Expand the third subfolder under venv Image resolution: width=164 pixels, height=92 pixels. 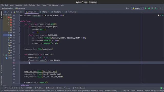tap(8, 25)
